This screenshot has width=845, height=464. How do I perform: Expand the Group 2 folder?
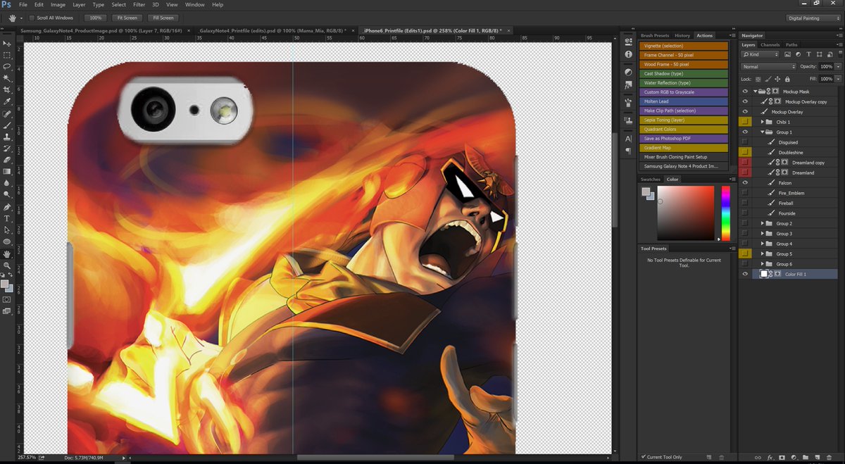[762, 223]
